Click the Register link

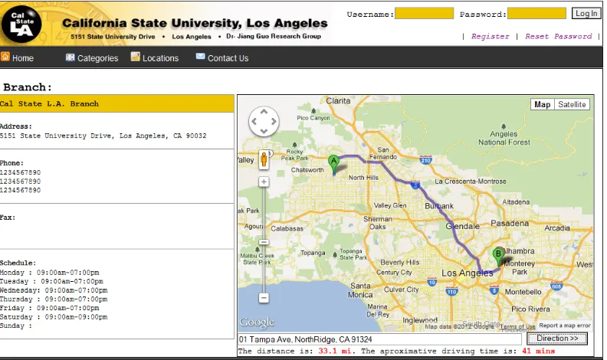(490, 36)
